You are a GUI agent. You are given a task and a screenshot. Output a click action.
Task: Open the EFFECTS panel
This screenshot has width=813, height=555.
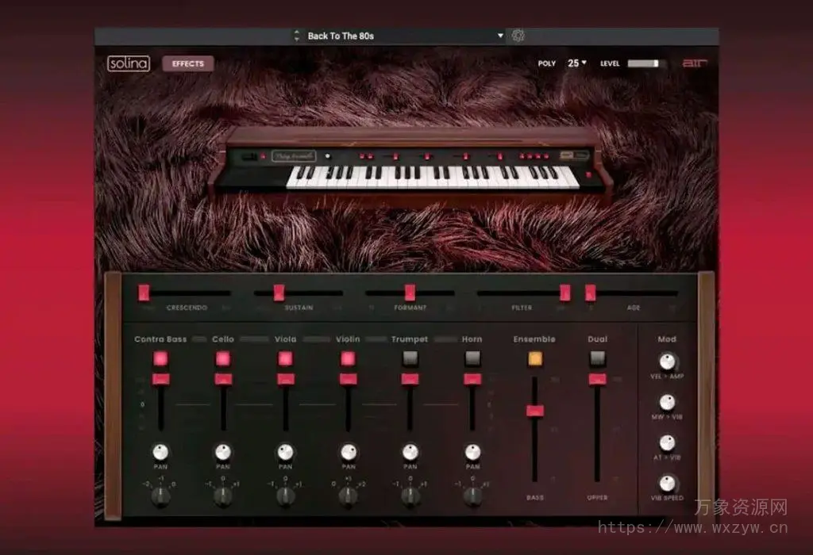[188, 64]
